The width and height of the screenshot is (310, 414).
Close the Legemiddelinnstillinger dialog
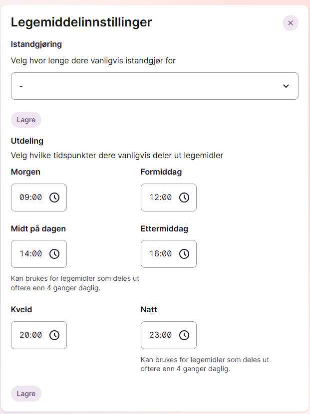[x=291, y=23]
